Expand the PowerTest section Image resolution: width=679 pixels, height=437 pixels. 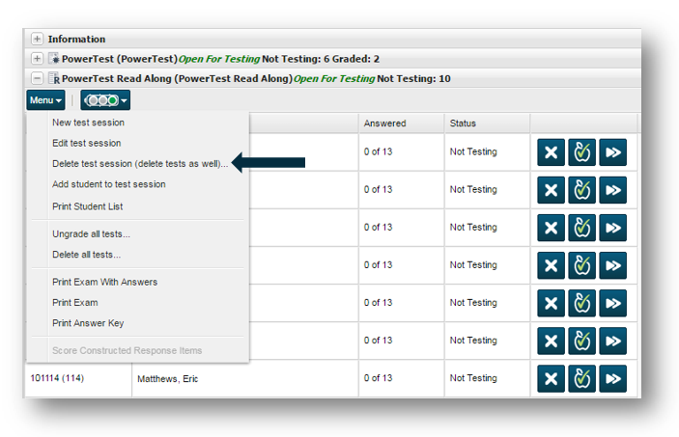pyautogui.click(x=38, y=59)
